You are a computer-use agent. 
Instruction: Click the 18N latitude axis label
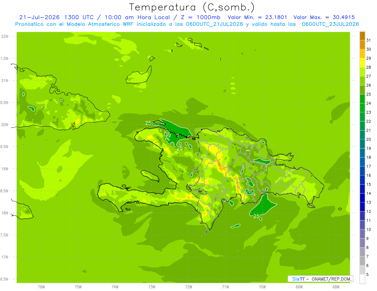5,213
